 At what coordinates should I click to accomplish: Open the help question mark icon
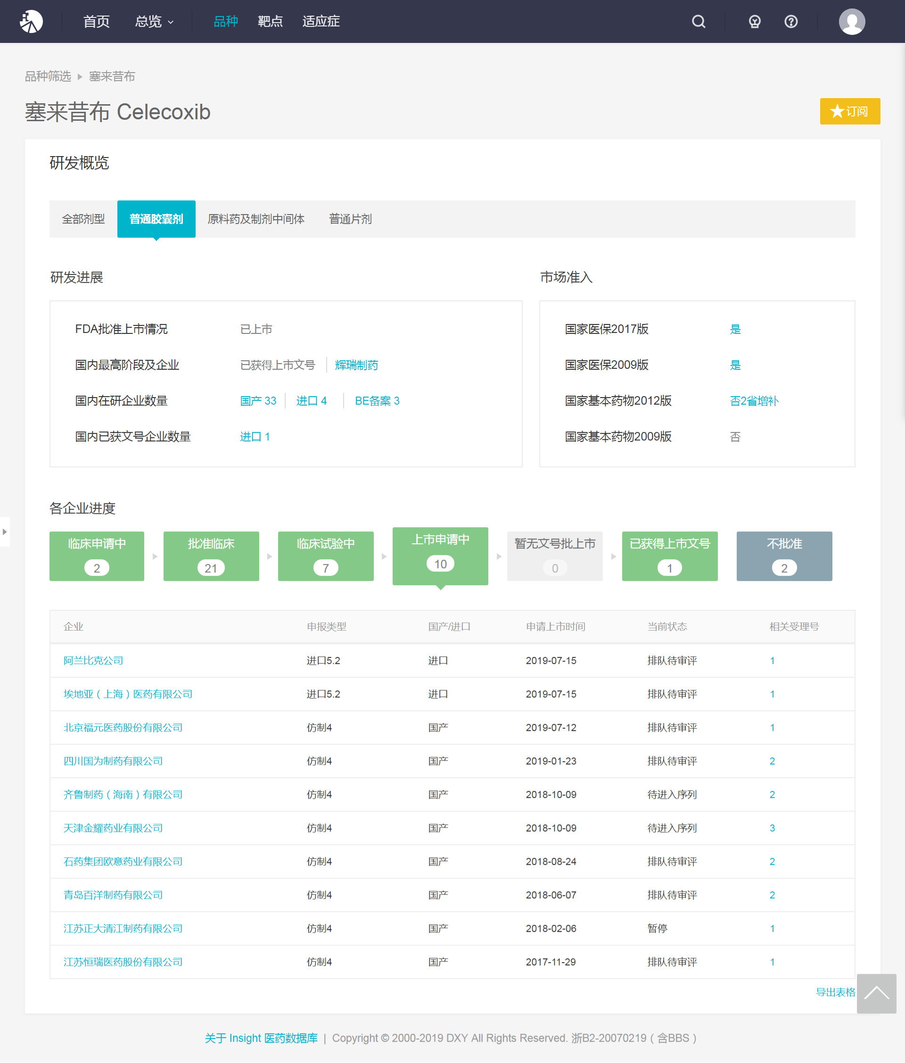point(791,22)
